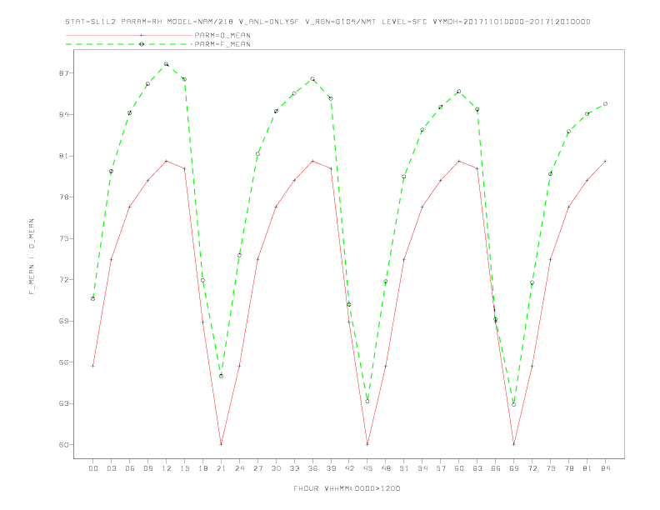Click the red O_MEAN plus marker at hour 21
Screen dimensions: 660x510
coord(221,444)
